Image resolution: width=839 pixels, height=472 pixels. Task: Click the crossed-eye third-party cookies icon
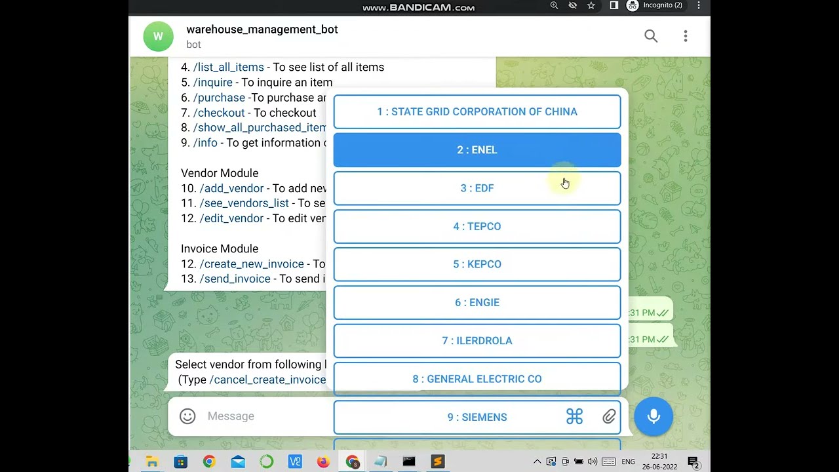point(573,6)
